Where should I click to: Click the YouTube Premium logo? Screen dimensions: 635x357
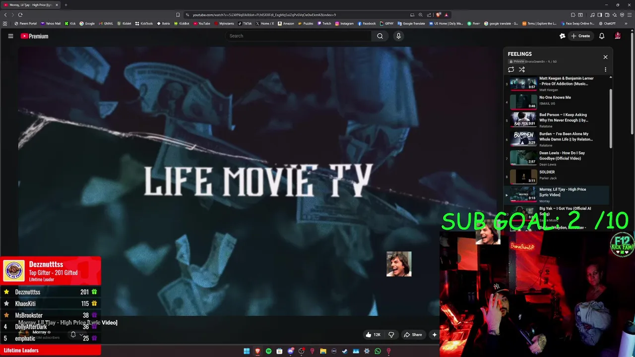[x=34, y=36]
